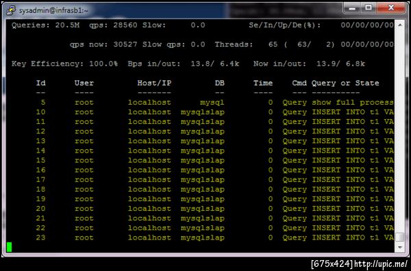Click the process Id 10
Screen dimensions: 411x271
[40, 112]
